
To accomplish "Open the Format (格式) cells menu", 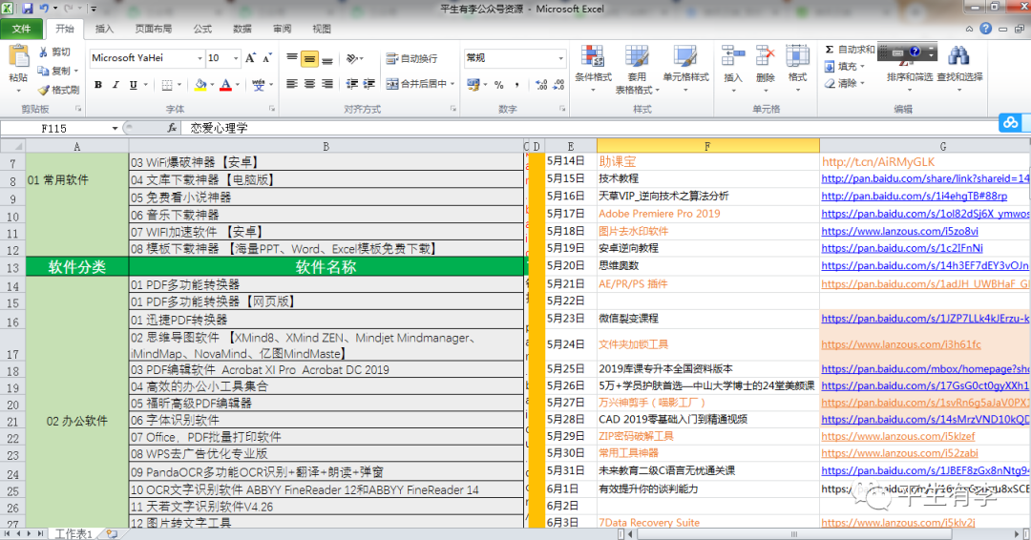I will [x=797, y=67].
